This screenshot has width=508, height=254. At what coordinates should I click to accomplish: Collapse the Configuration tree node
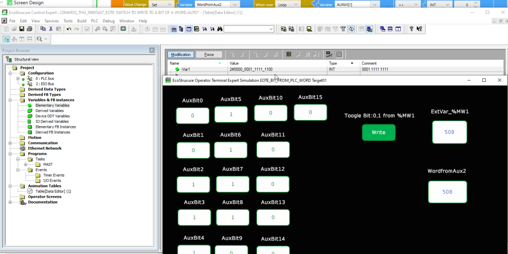tap(10, 73)
